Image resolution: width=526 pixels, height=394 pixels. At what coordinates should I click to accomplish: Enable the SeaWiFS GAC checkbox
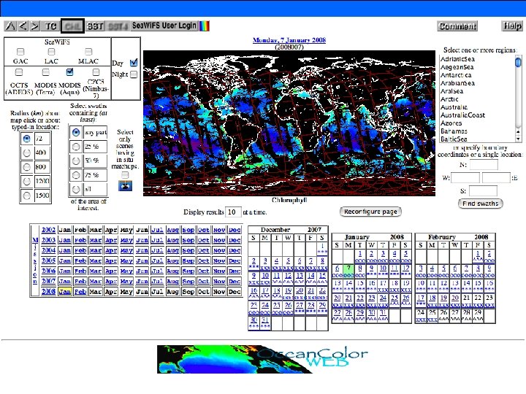coord(20,52)
